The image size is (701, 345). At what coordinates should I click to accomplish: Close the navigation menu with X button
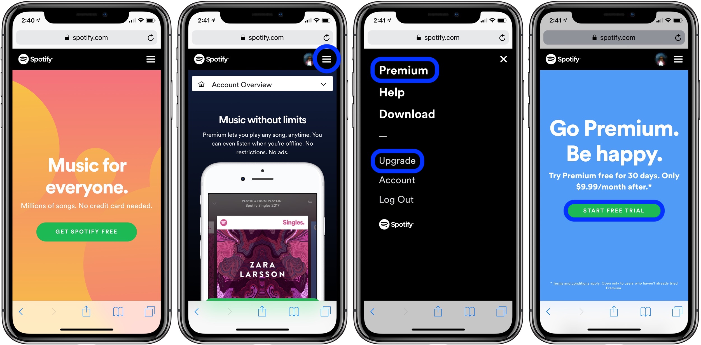coord(501,59)
